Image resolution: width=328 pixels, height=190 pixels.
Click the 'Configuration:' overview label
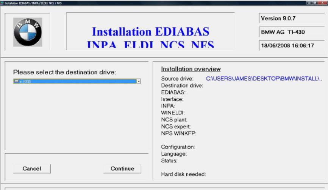178,147
